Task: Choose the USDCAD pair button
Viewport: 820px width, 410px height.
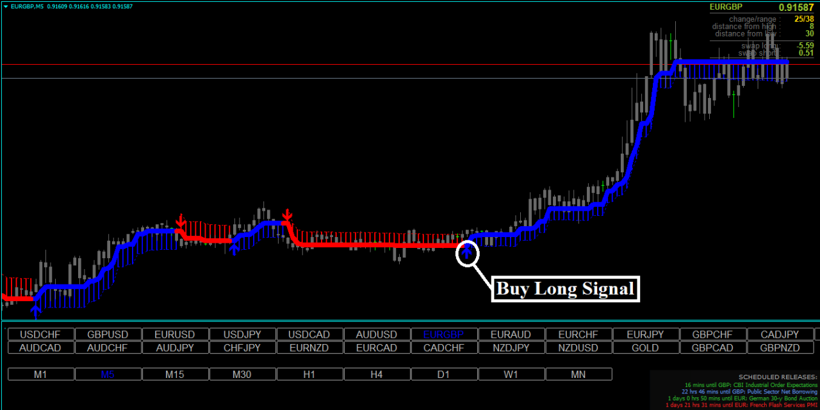Action: click(310, 334)
